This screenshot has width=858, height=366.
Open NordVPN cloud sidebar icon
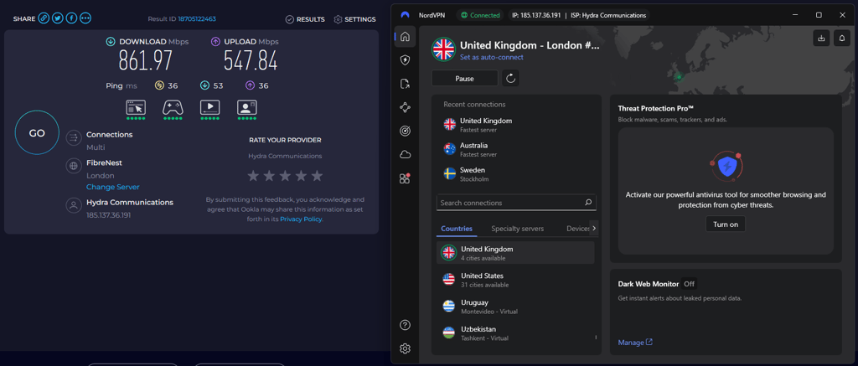pos(405,155)
